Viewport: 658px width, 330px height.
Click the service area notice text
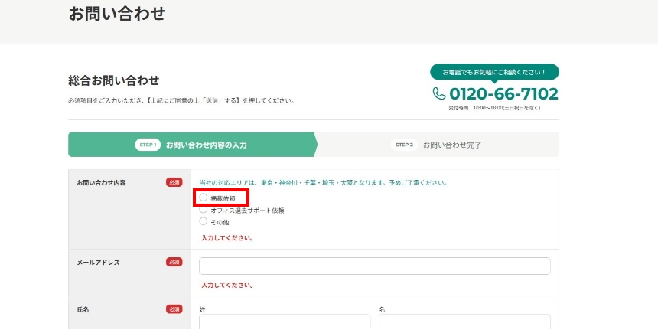[323, 183]
